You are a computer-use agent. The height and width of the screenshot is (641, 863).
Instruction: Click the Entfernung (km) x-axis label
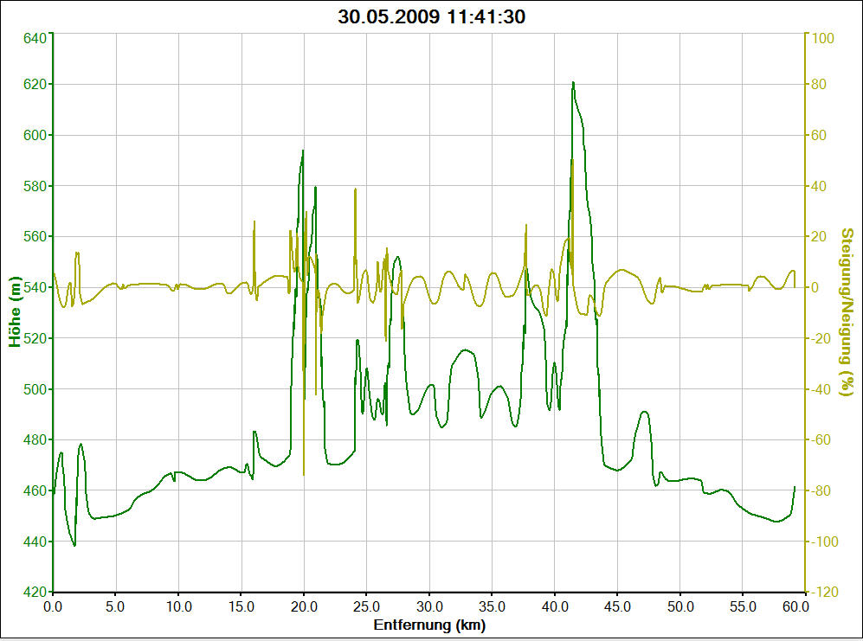[430, 625]
